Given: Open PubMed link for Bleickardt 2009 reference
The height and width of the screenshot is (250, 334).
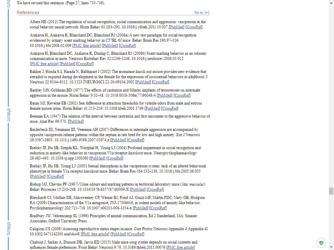Looking at the screenshot, I should (141, 208).
